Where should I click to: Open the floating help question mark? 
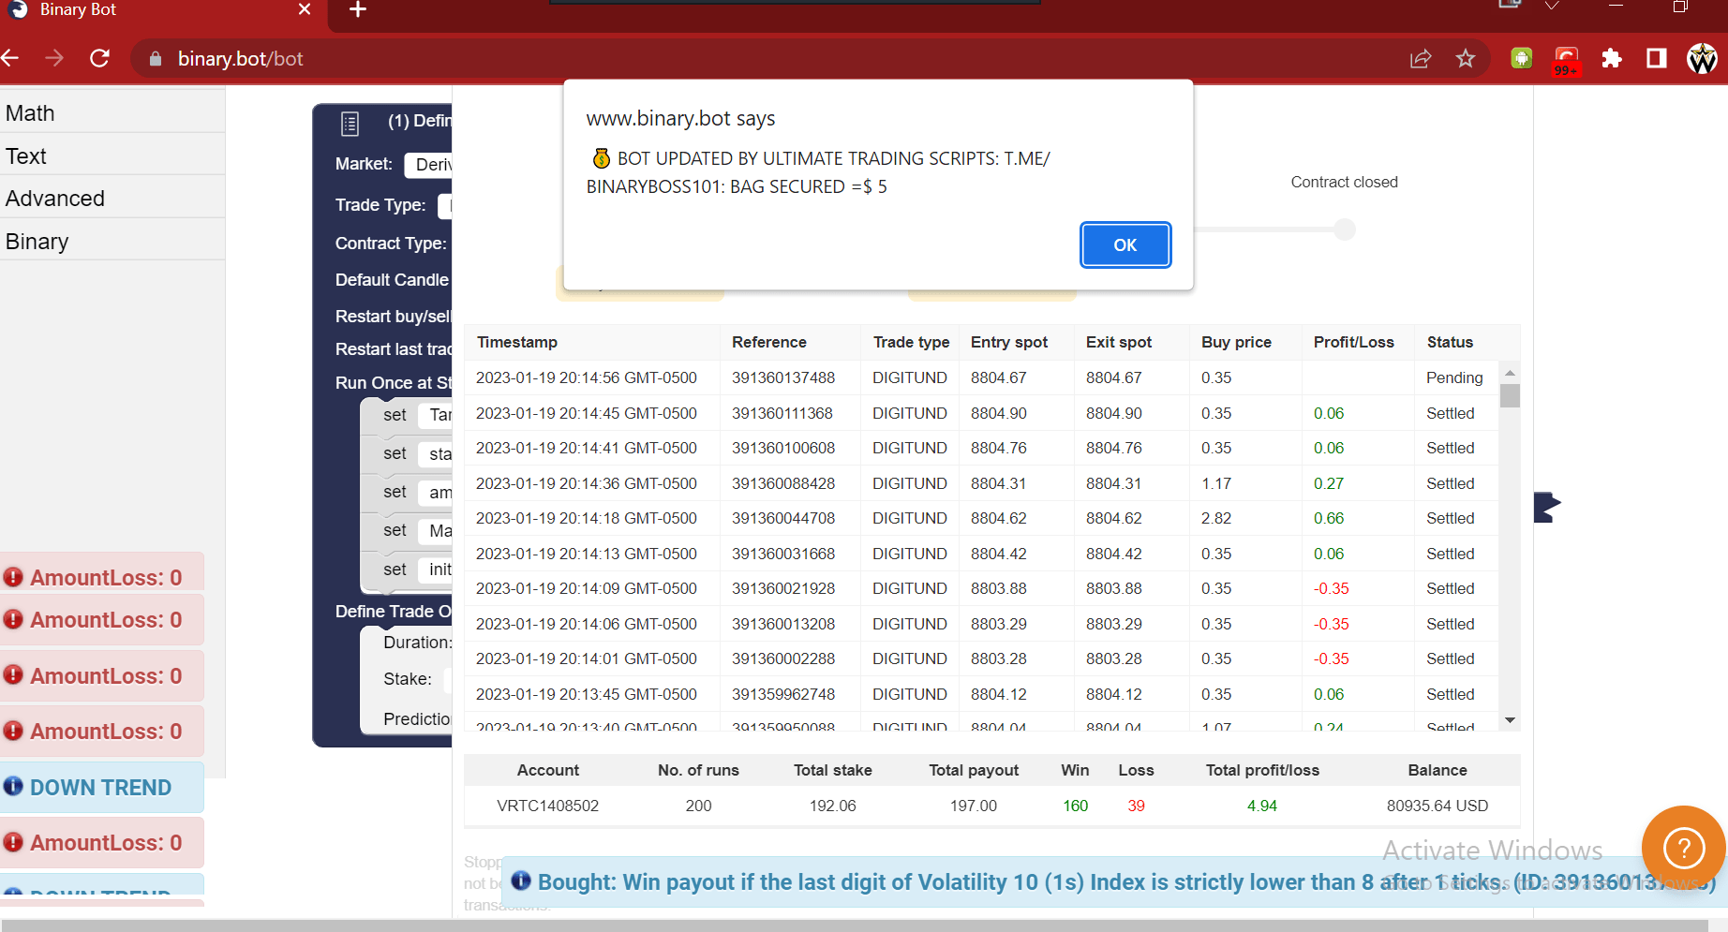1683,849
